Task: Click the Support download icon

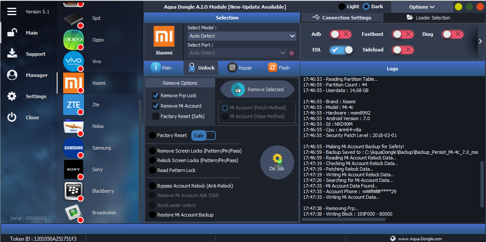Action: click(12, 54)
